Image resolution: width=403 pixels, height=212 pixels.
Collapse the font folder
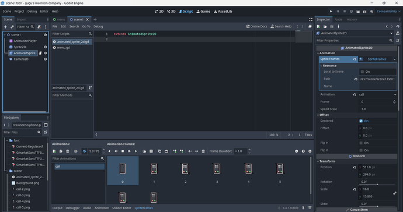click(7, 140)
